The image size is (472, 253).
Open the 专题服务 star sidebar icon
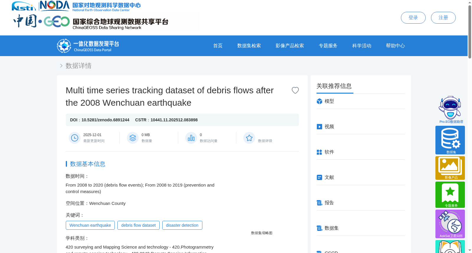click(450, 195)
